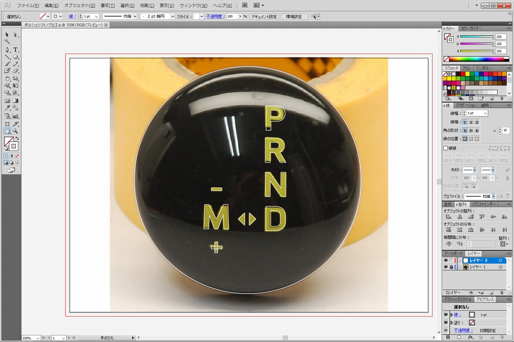The width and height of the screenshot is (514, 342).
Task: Select the Gradient tool
Action: click(x=15, y=101)
